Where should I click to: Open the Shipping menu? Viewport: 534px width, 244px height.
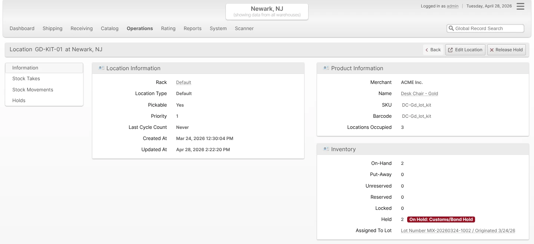(53, 28)
